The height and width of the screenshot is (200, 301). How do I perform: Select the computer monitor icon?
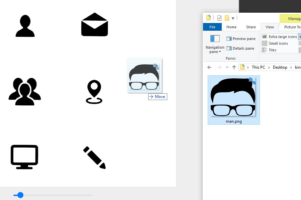point(24,157)
